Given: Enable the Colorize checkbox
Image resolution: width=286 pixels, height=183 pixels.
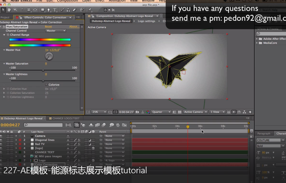Looking at the screenshot, I should pyautogui.click(x=46, y=85).
